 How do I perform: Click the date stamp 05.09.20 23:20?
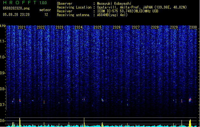pos(16,15)
